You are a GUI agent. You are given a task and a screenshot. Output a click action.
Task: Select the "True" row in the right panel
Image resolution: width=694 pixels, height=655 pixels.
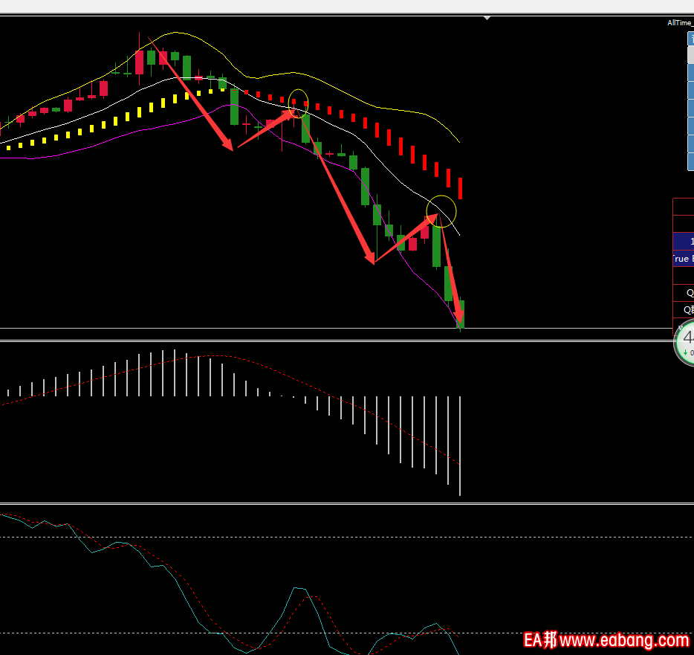tap(683, 259)
